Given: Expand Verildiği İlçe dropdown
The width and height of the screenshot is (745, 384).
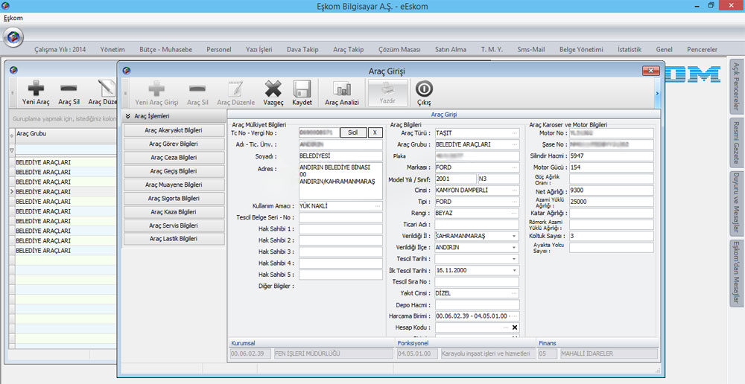Looking at the screenshot, I should point(515,247).
